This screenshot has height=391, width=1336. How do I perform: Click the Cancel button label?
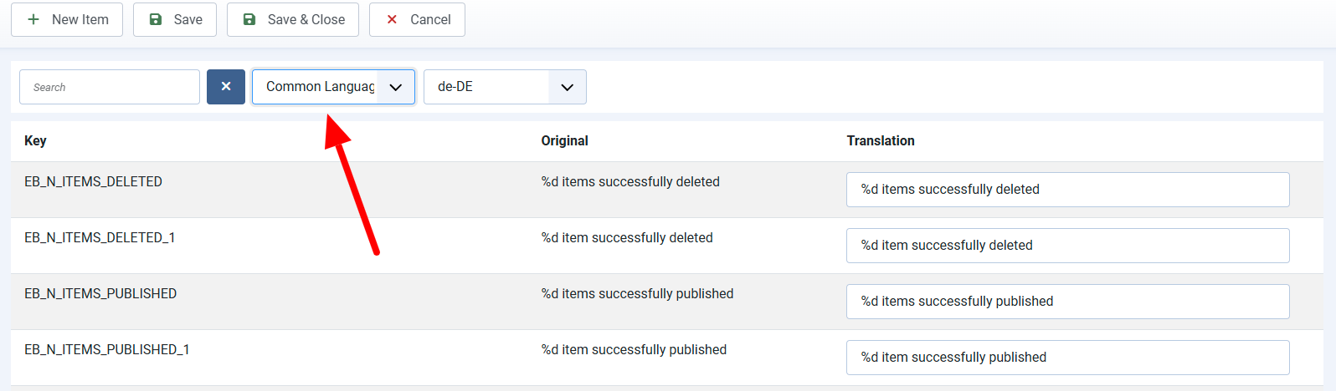(x=430, y=19)
